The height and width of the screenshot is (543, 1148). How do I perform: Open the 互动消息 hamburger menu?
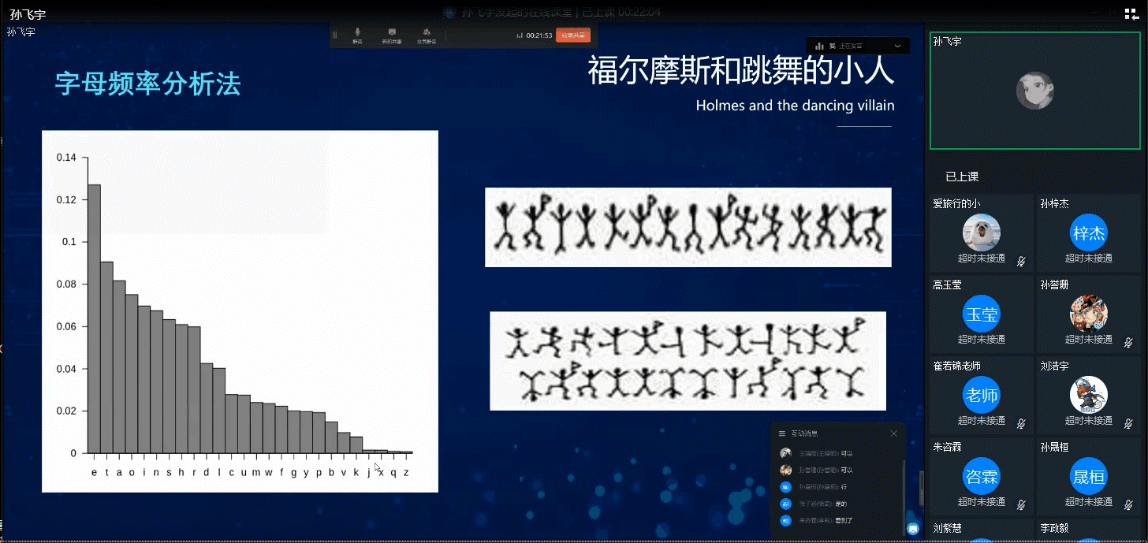tap(781, 433)
